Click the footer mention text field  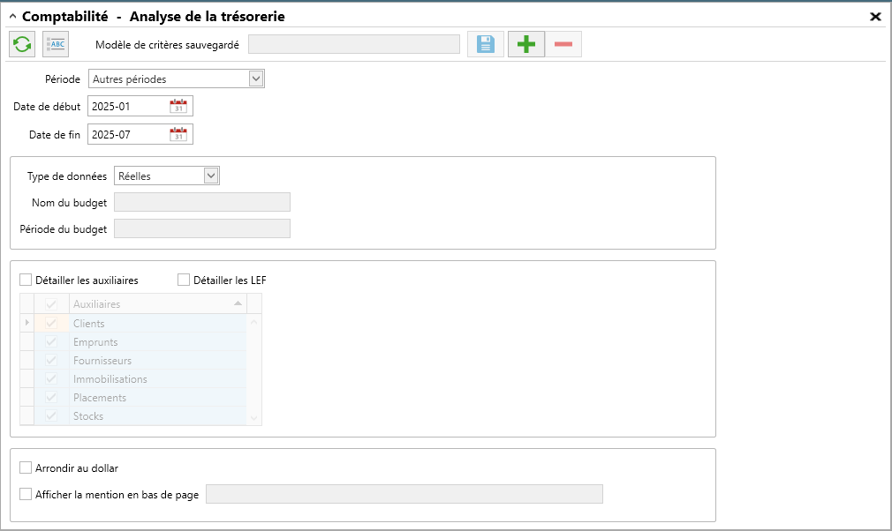(404, 494)
